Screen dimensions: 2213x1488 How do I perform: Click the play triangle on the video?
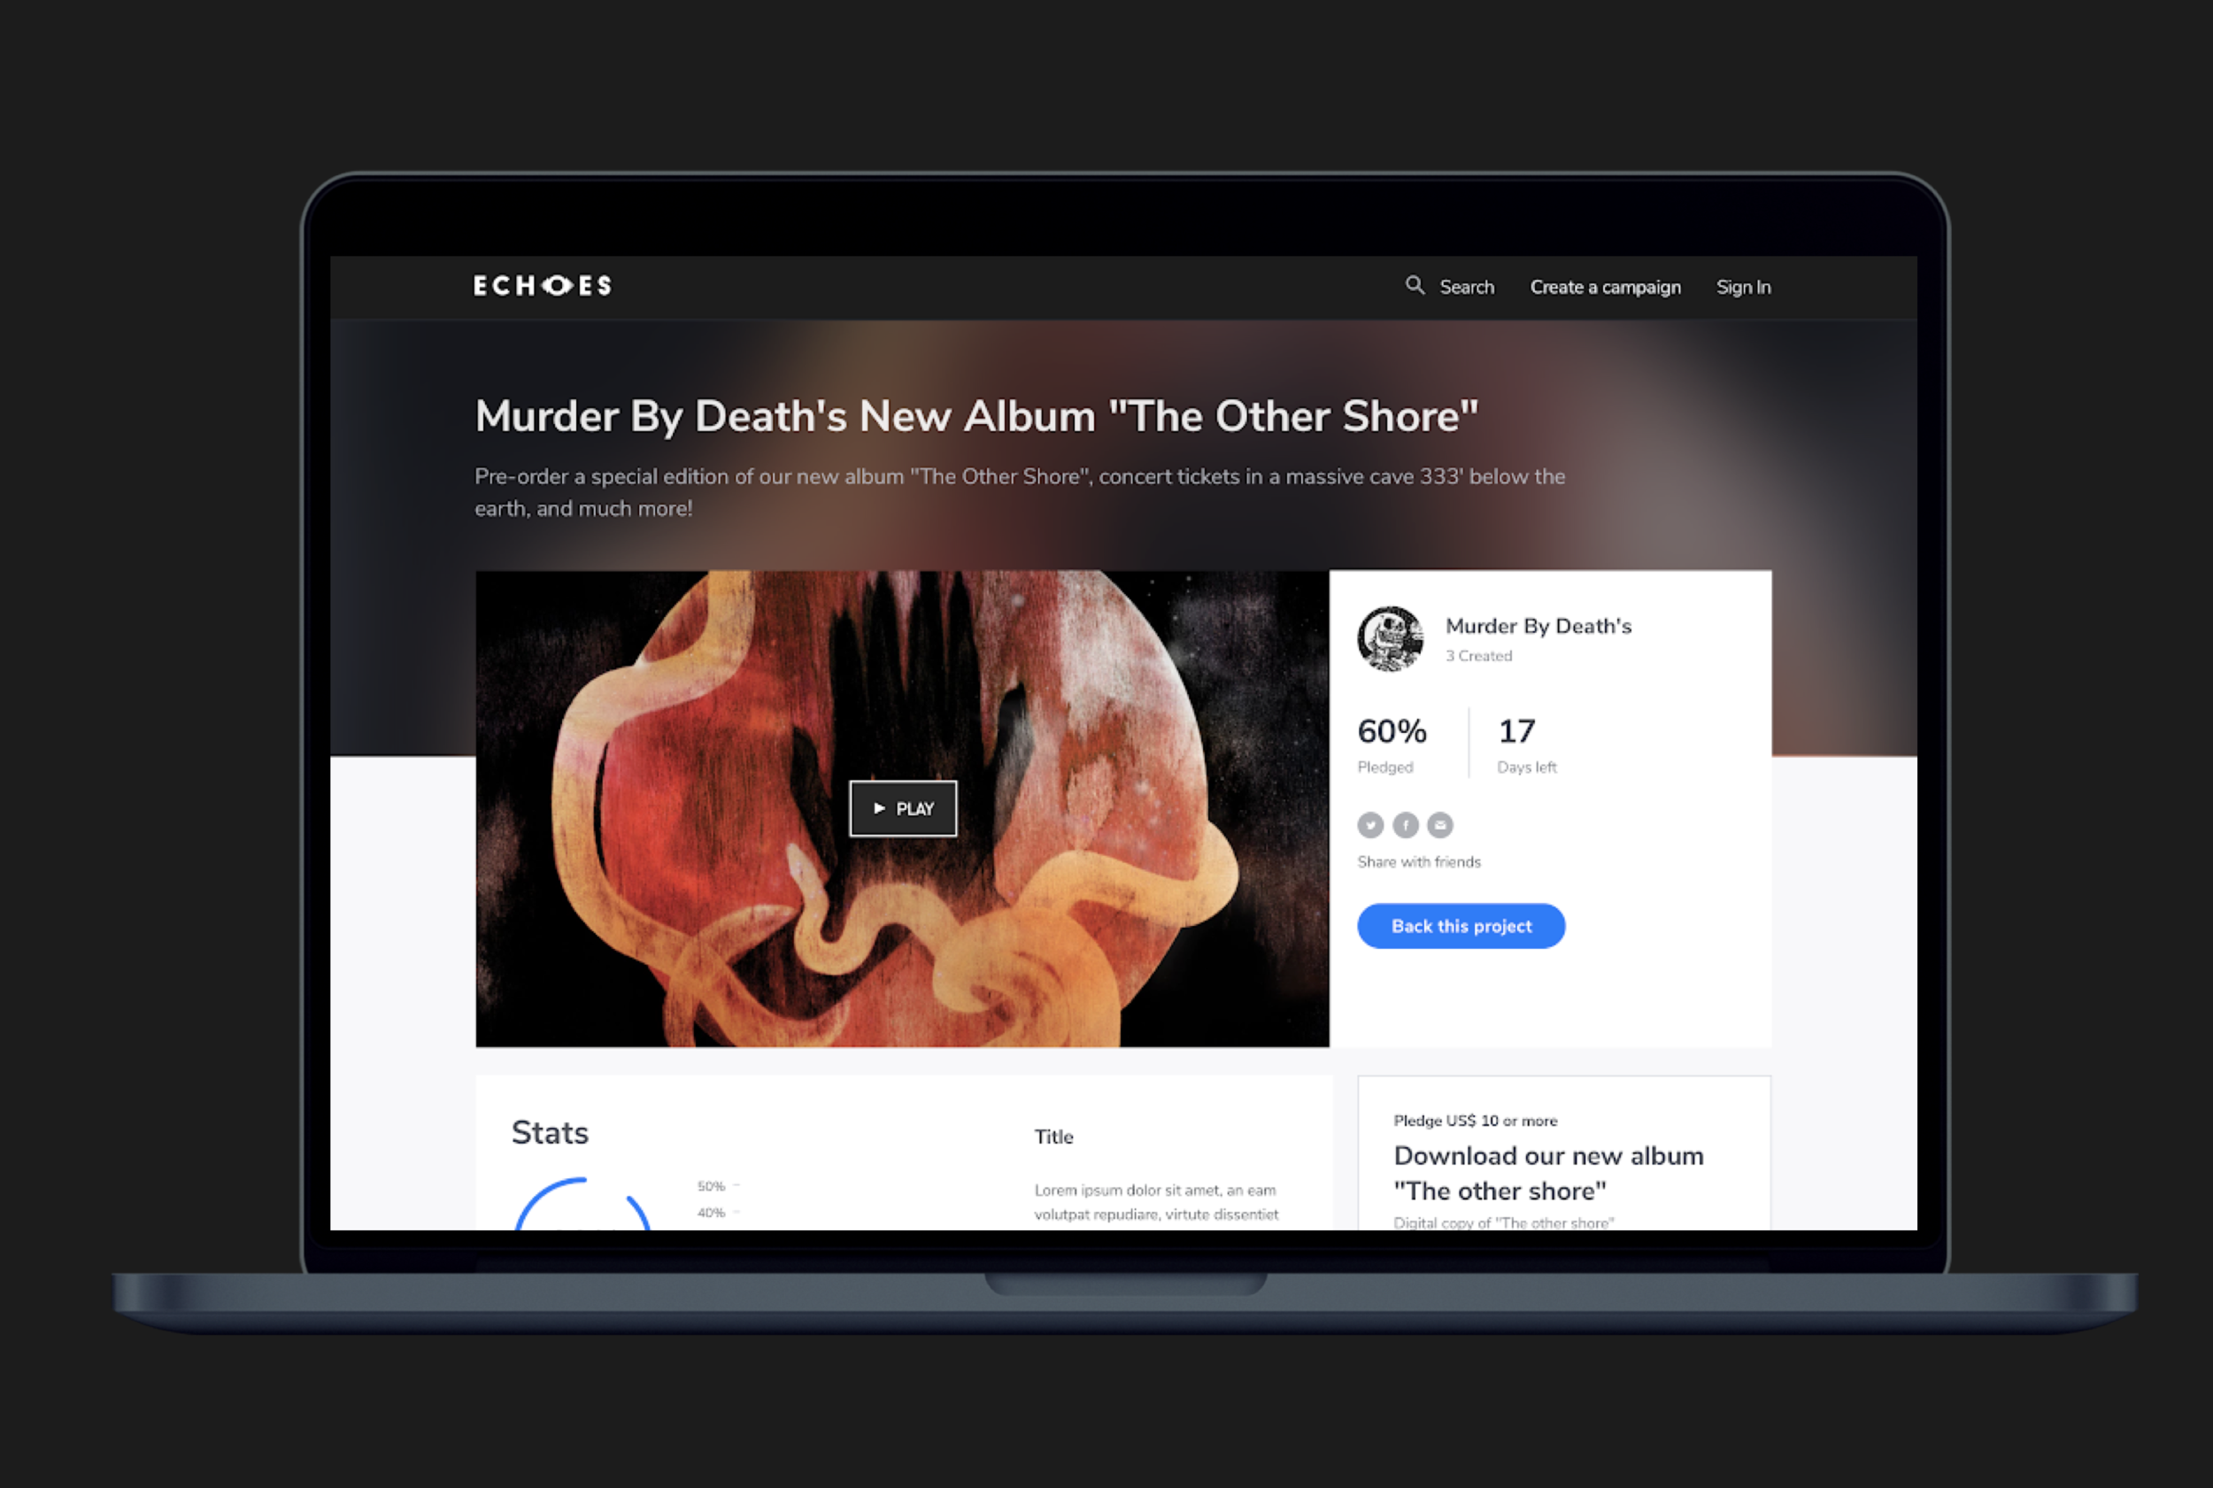(x=879, y=808)
